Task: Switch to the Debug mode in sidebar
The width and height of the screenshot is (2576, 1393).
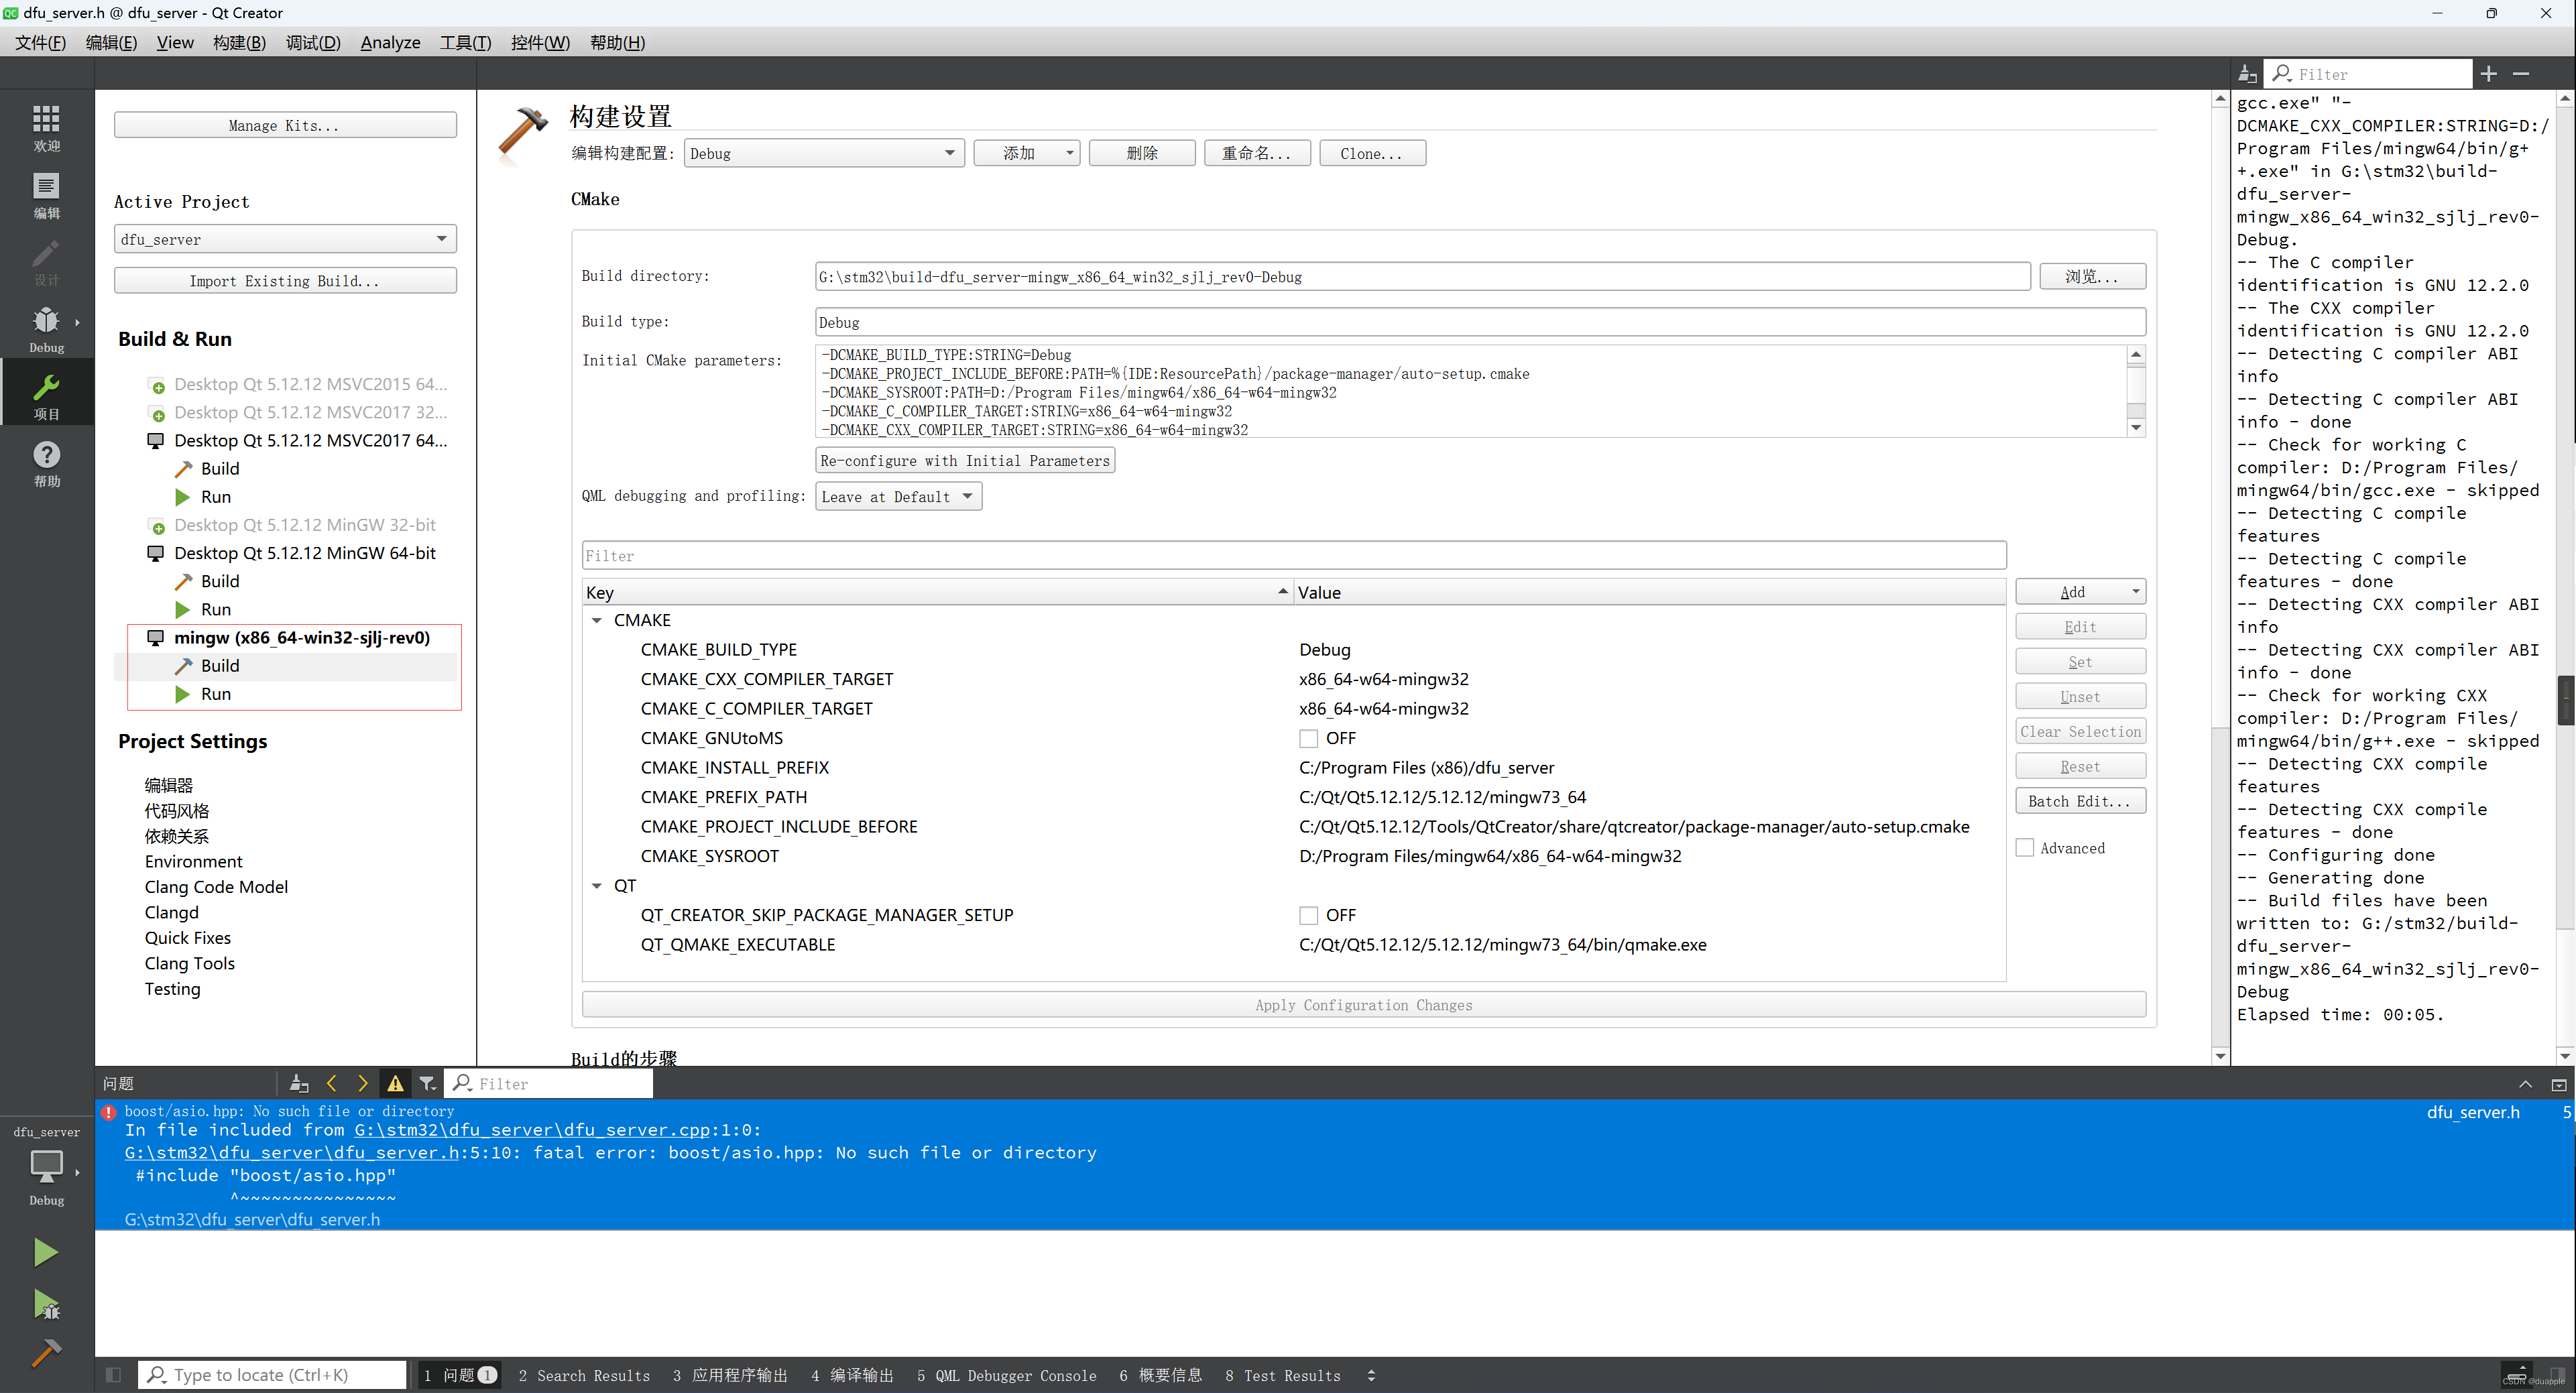Action: tap(46, 329)
